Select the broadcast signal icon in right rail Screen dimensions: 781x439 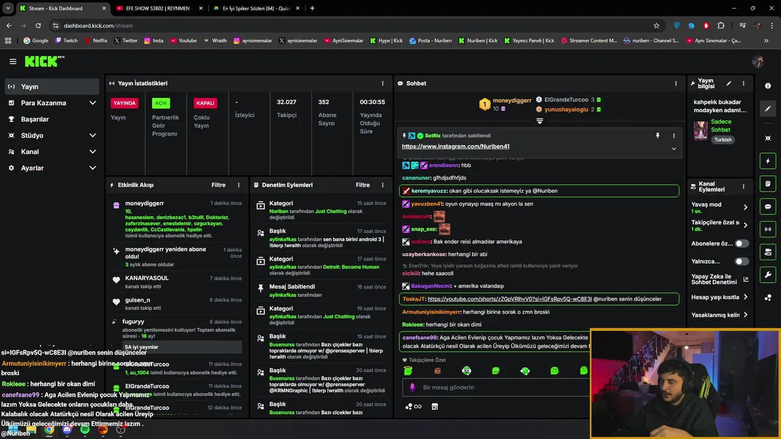[x=768, y=229]
